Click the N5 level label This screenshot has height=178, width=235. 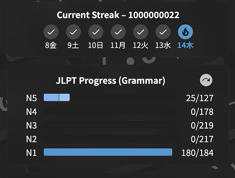pyautogui.click(x=31, y=98)
